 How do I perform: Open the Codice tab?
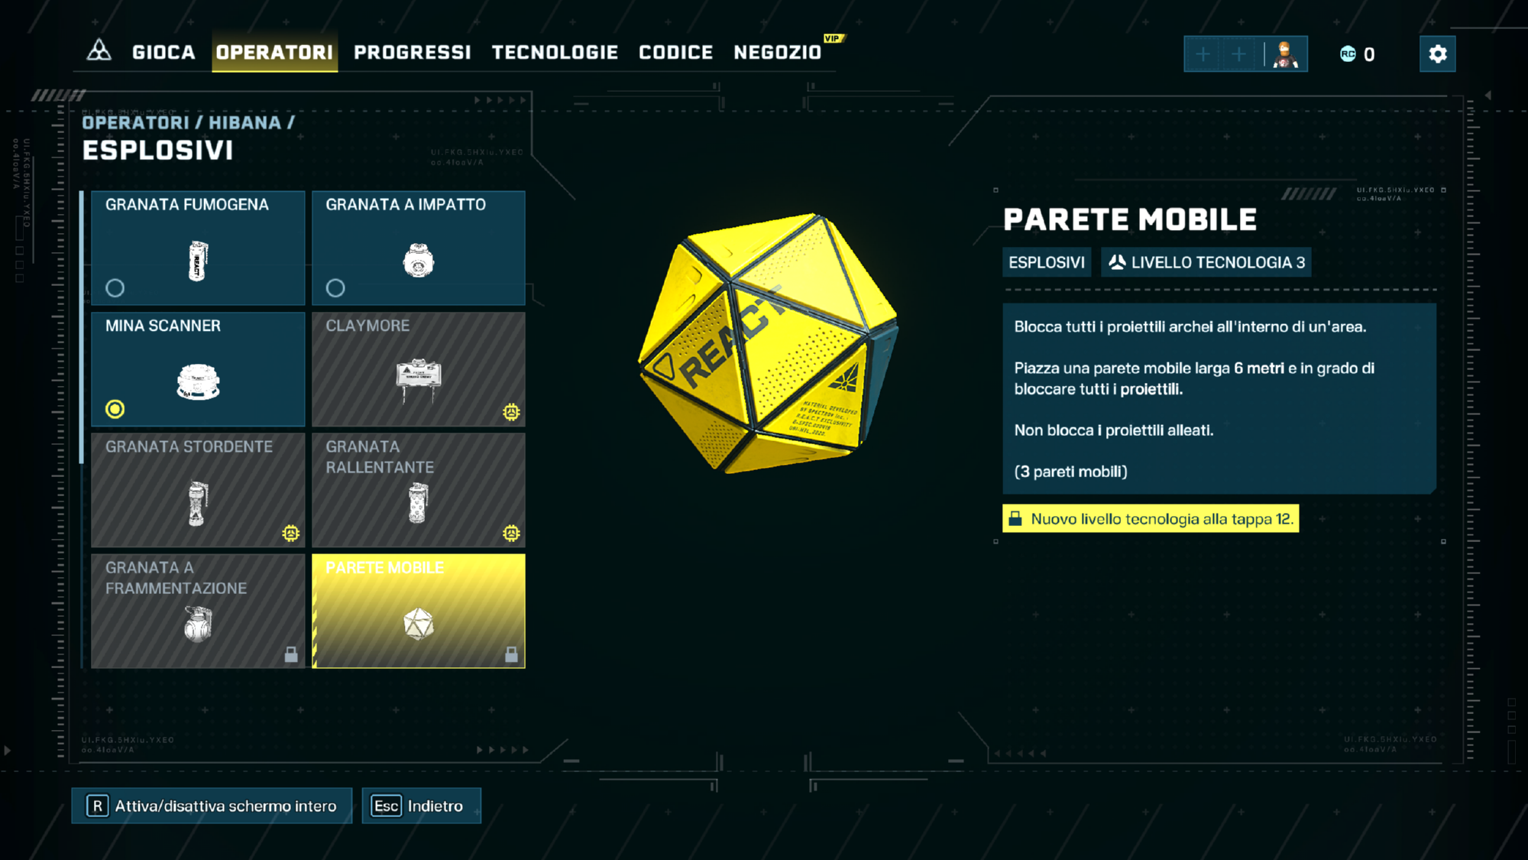[x=675, y=52]
